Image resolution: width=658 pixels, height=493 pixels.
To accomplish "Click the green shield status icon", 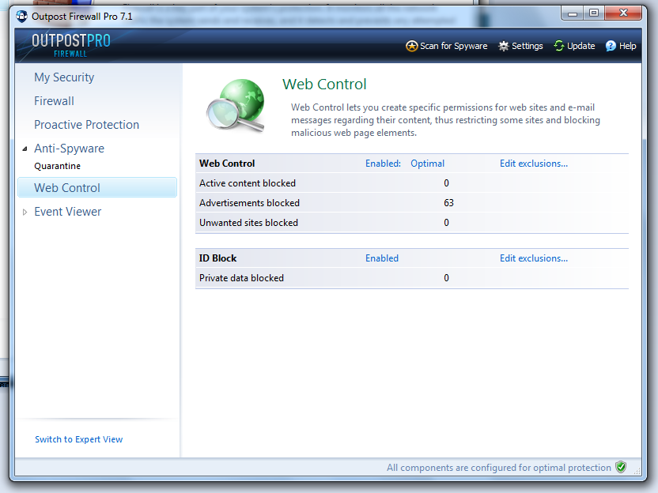I will (621, 467).
